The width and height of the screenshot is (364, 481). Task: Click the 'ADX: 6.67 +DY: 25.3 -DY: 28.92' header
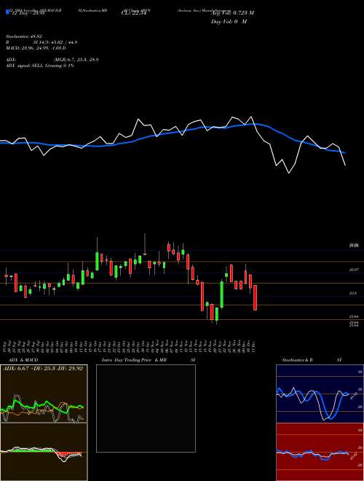click(x=43, y=369)
